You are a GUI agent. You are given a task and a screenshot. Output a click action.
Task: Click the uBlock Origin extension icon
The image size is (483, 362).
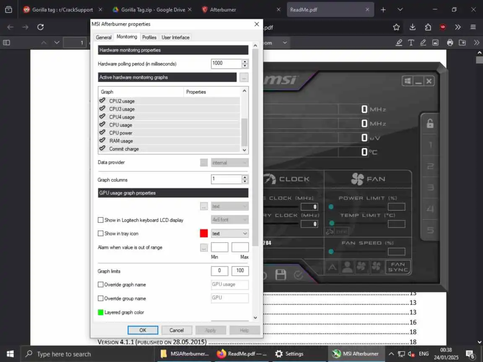(443, 27)
